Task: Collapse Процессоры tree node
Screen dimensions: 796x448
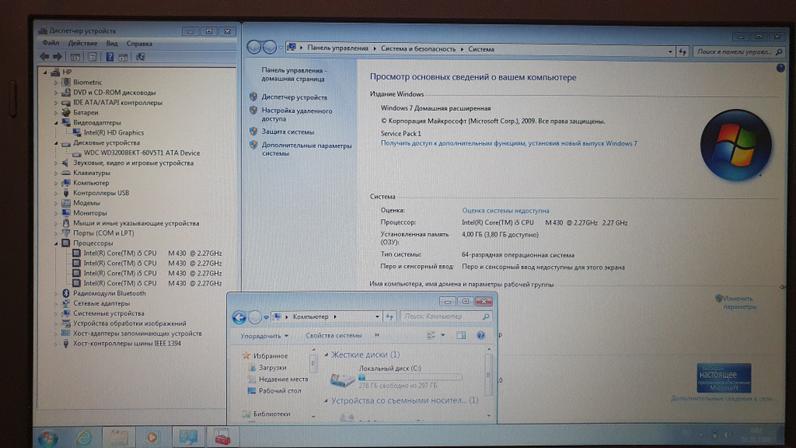Action: click(56, 243)
